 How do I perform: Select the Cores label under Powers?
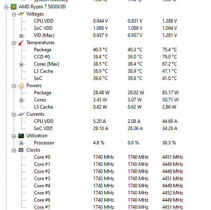tap(40, 100)
